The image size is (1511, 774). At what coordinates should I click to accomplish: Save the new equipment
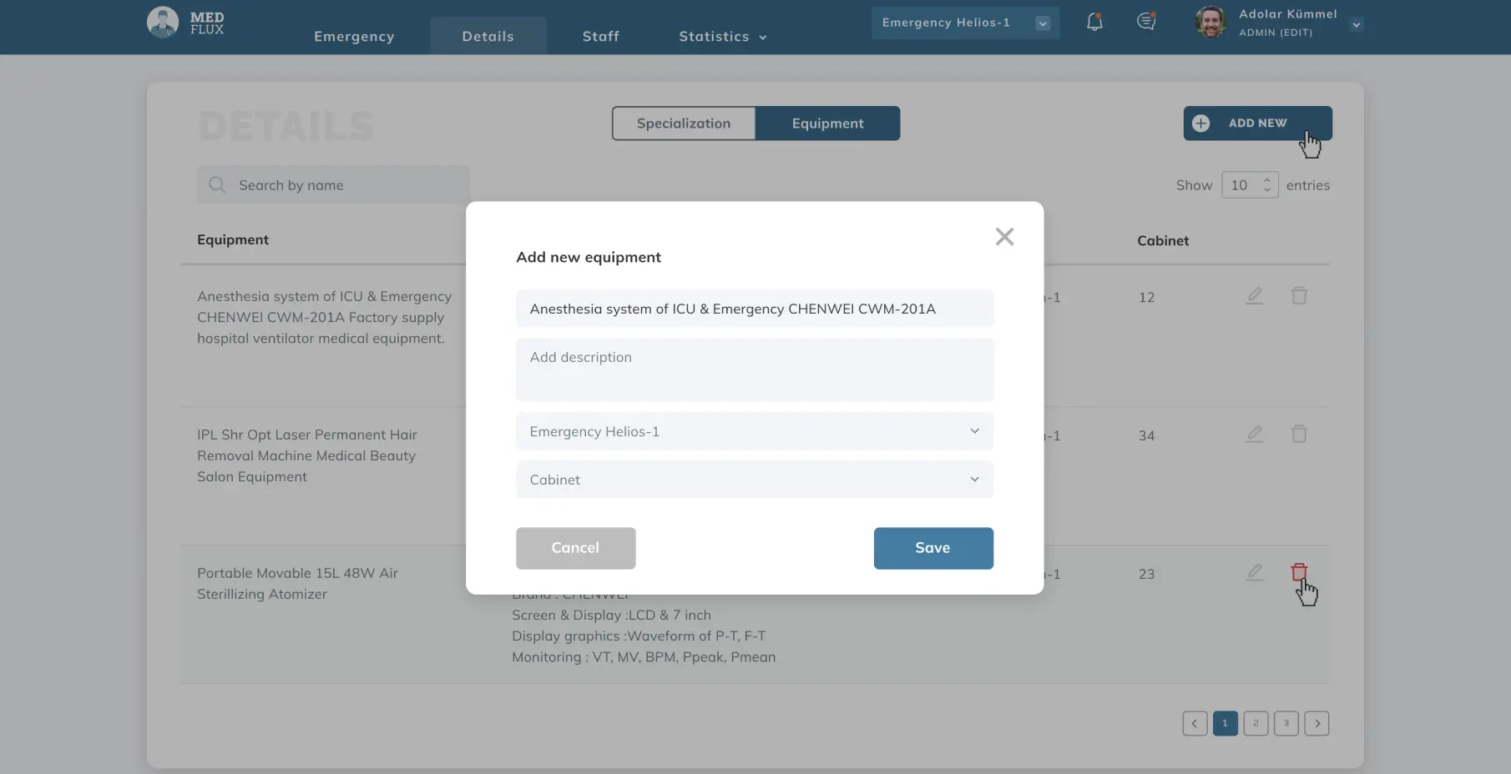click(x=932, y=548)
